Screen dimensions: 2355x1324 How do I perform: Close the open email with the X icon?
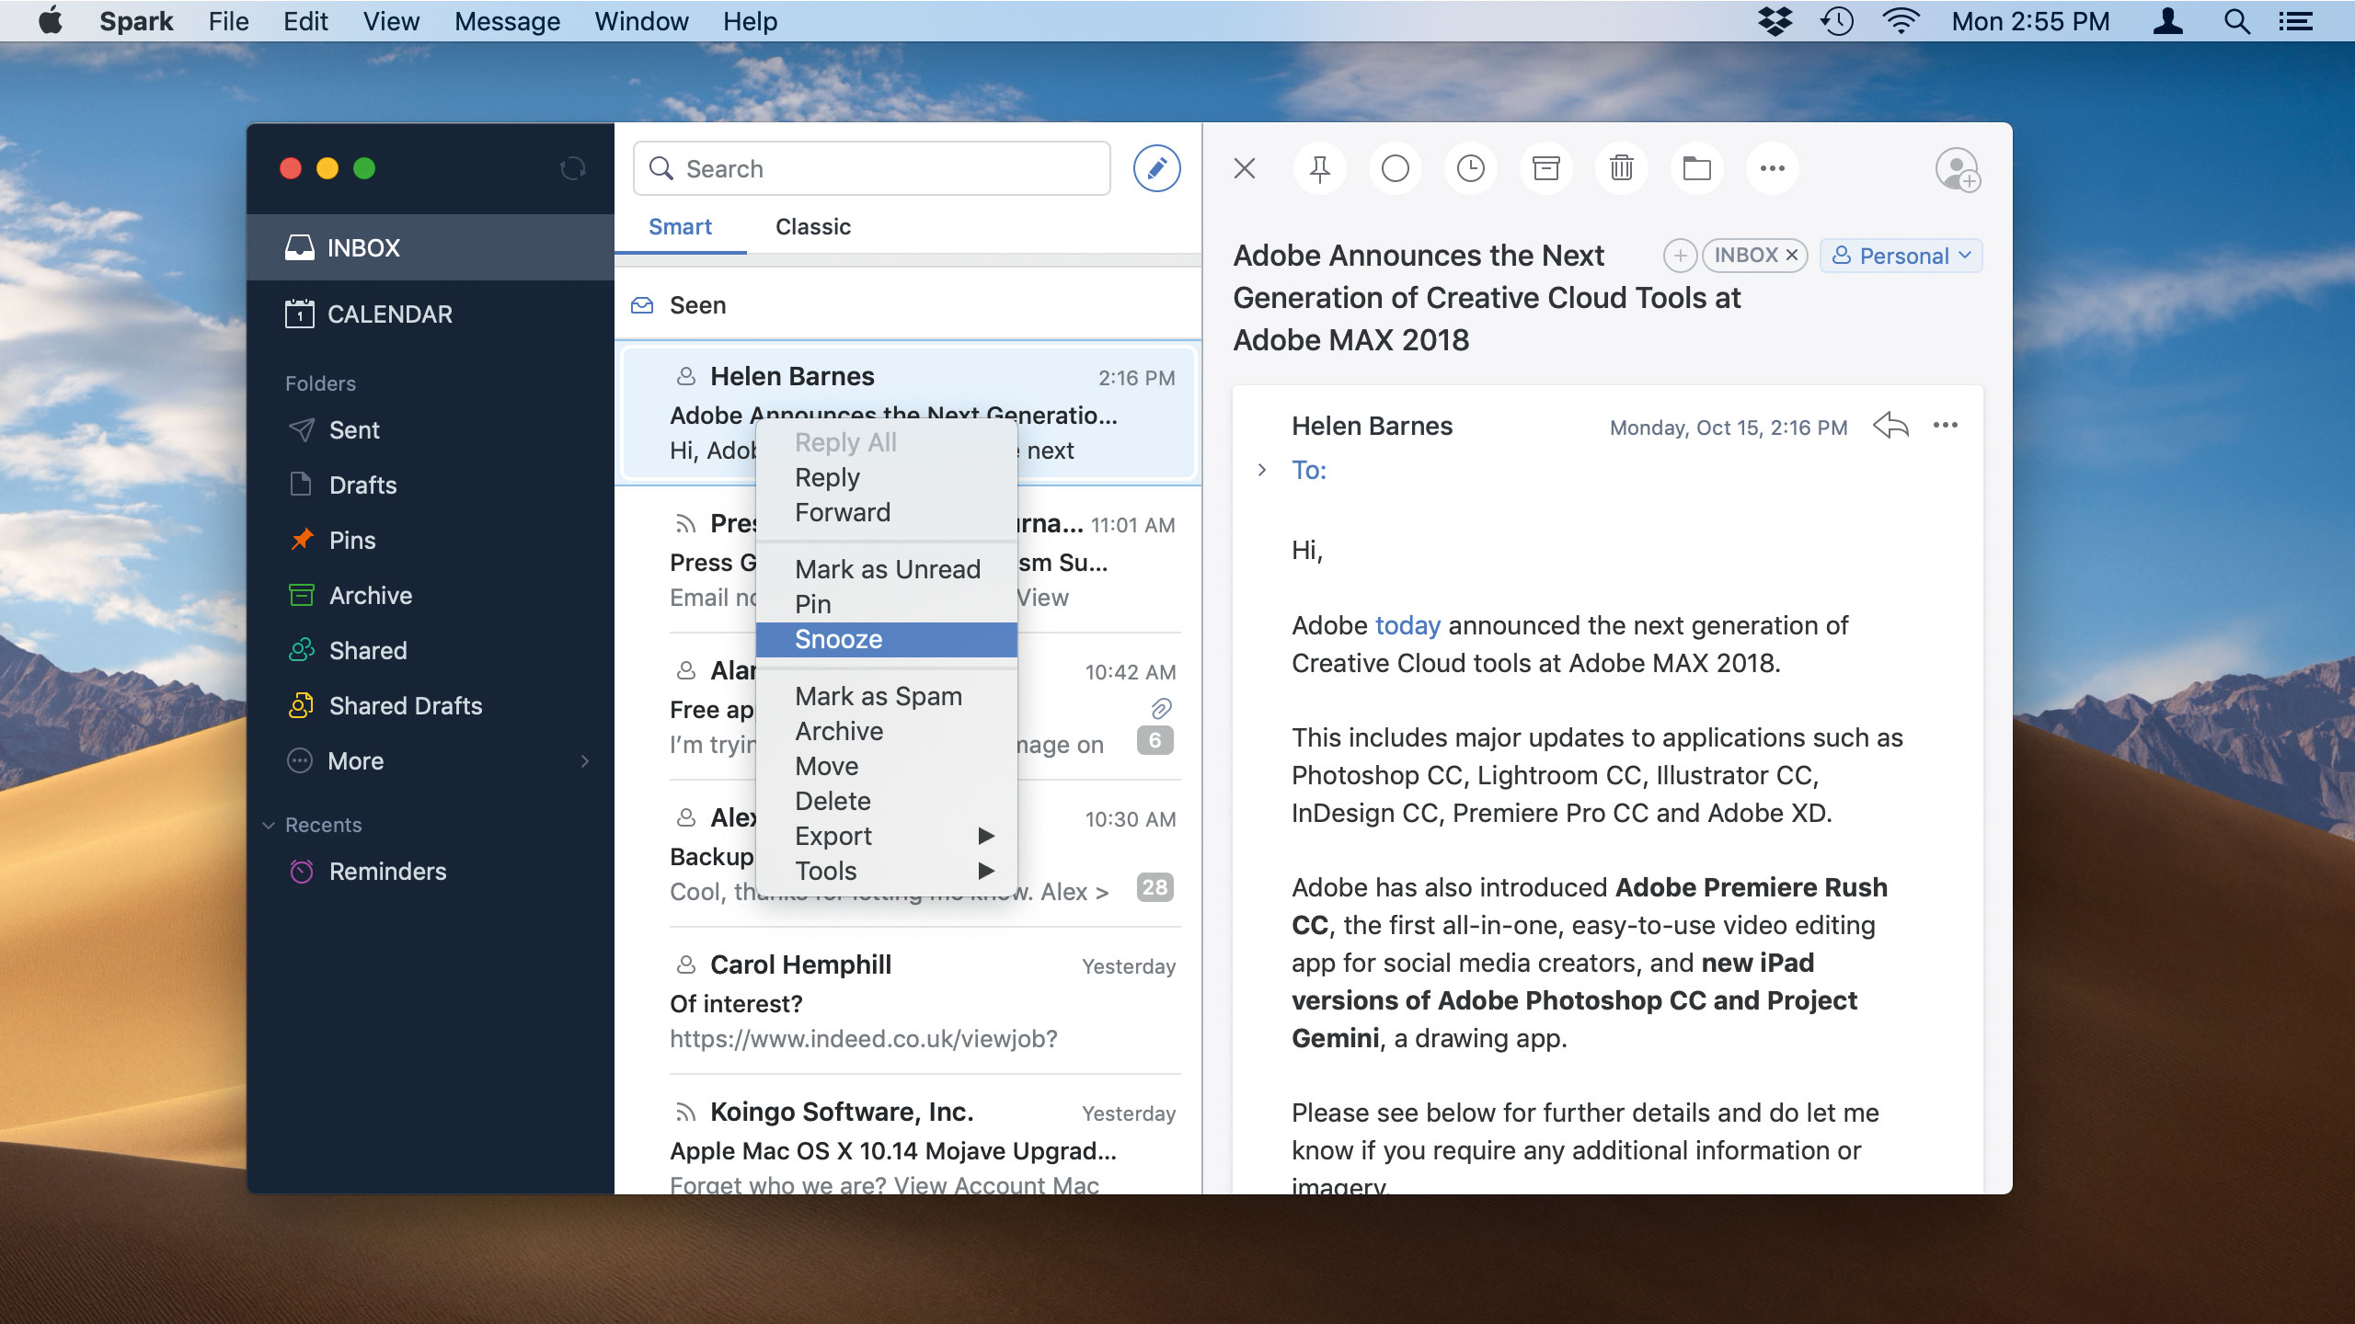click(1245, 168)
